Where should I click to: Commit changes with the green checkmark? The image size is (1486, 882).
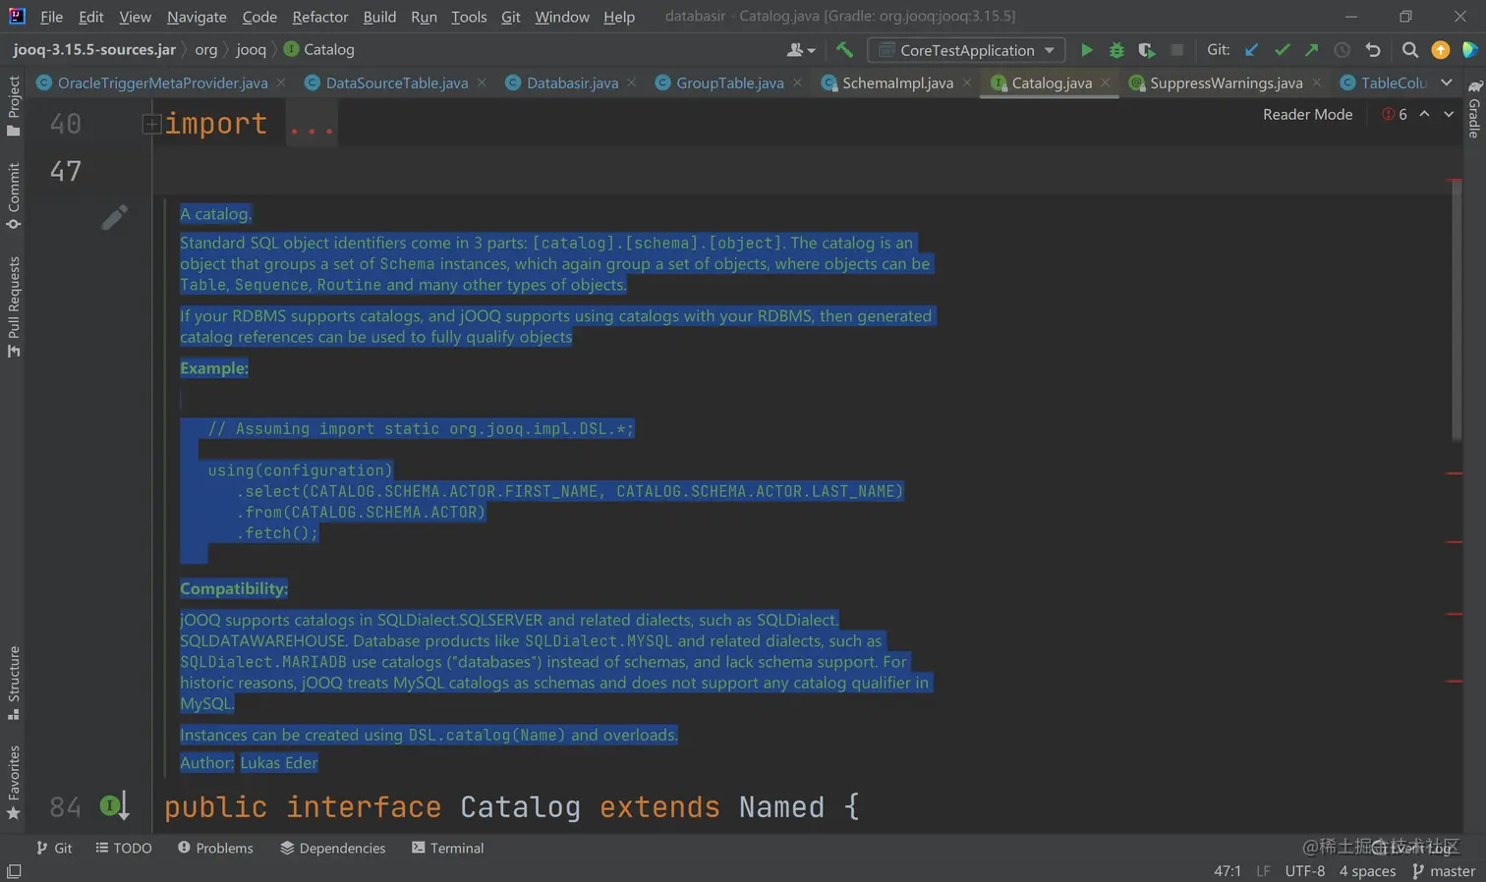pyautogui.click(x=1282, y=50)
